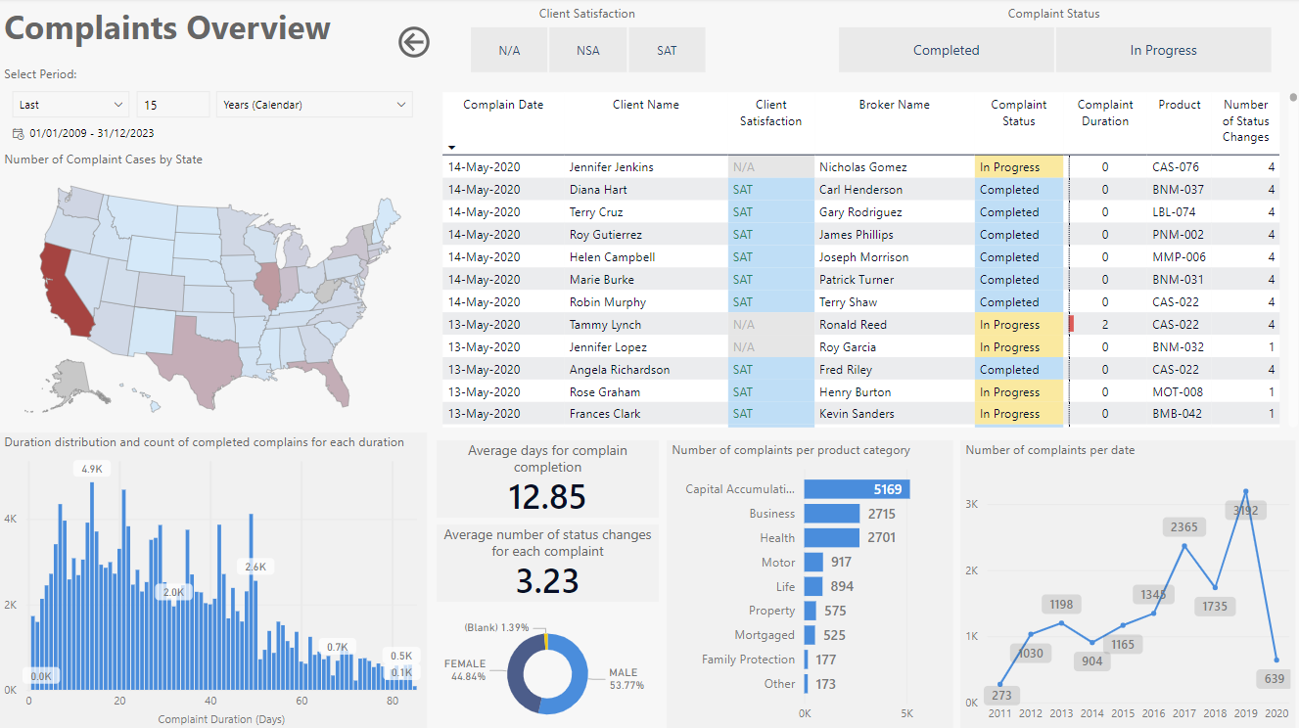Toggle the NSA client satisfaction filter
The width and height of the screenshot is (1299, 728).
(x=588, y=50)
